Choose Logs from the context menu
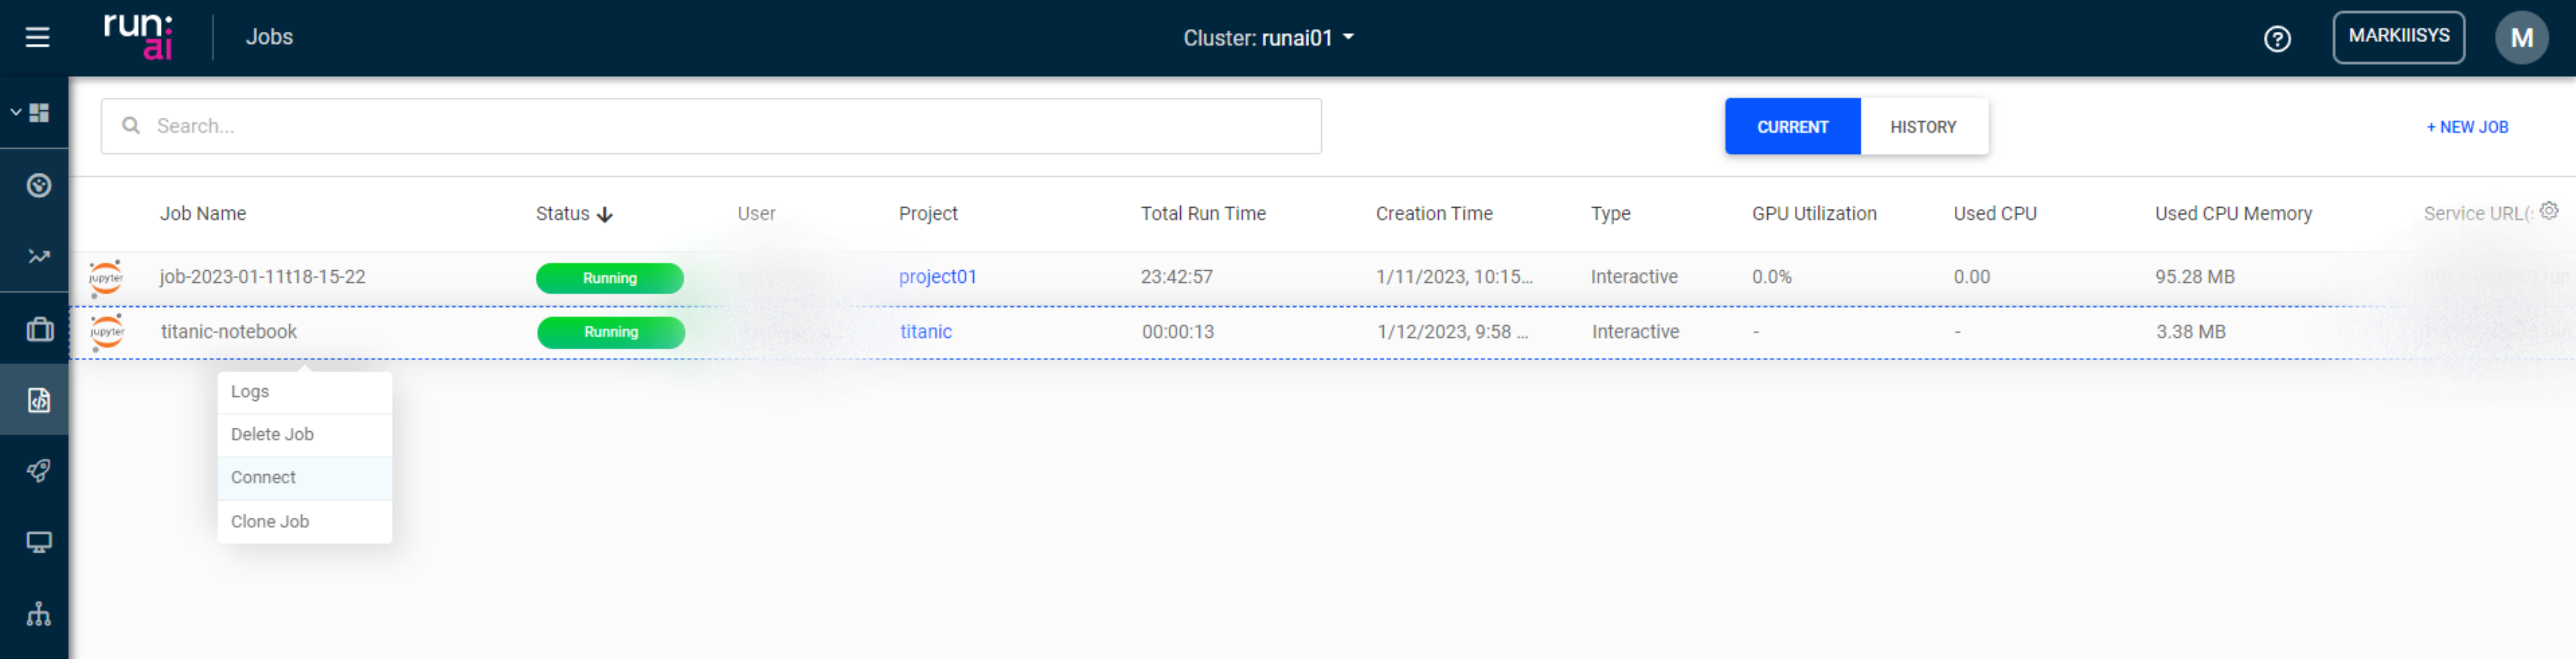Viewport: 2576px width, 659px height. point(305,391)
